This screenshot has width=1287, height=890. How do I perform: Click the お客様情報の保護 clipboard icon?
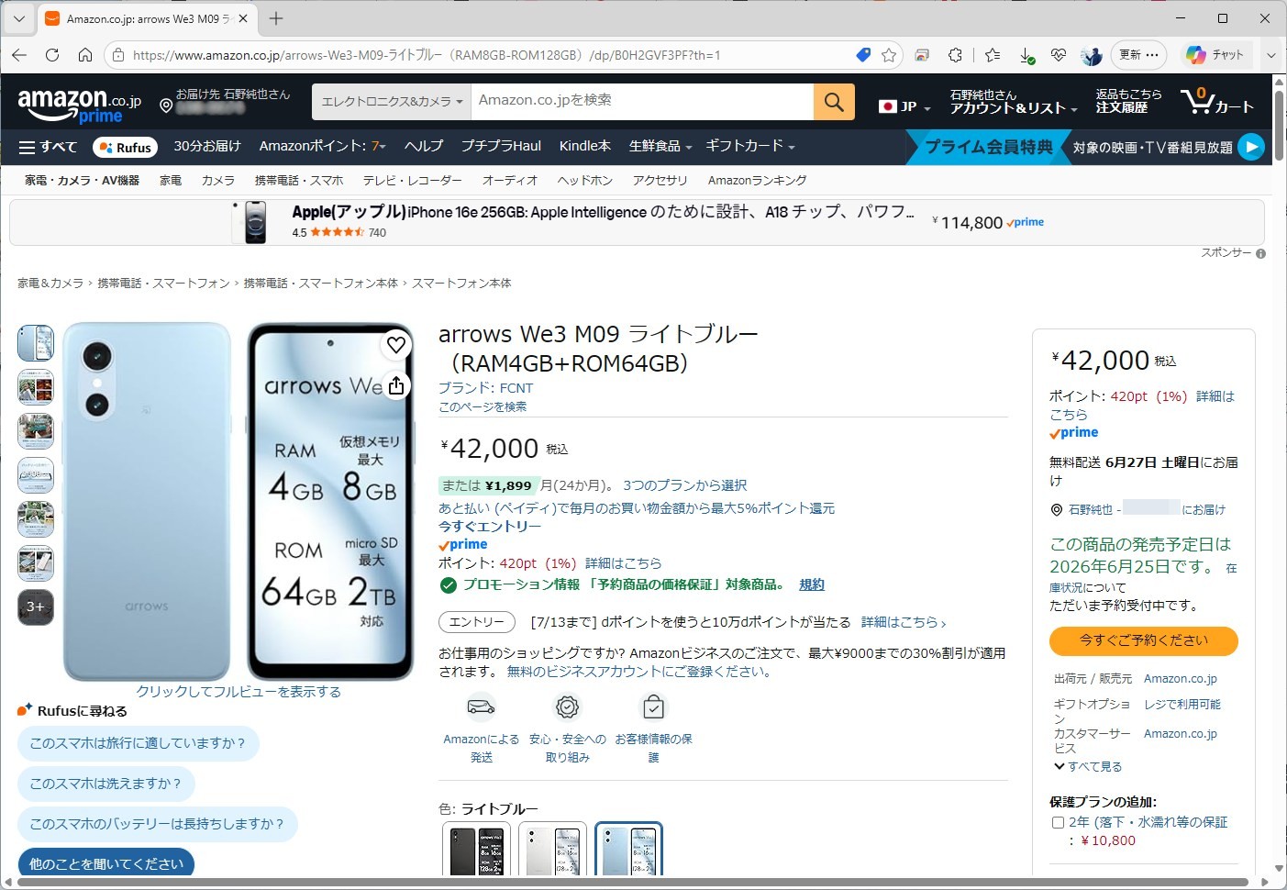pos(653,706)
